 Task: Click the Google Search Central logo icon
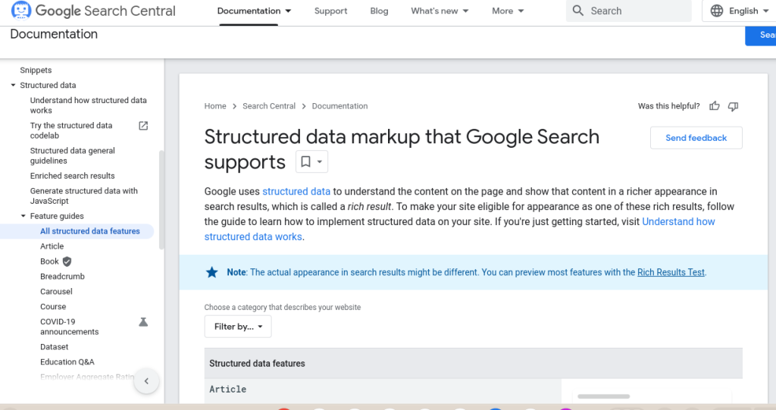point(21,10)
